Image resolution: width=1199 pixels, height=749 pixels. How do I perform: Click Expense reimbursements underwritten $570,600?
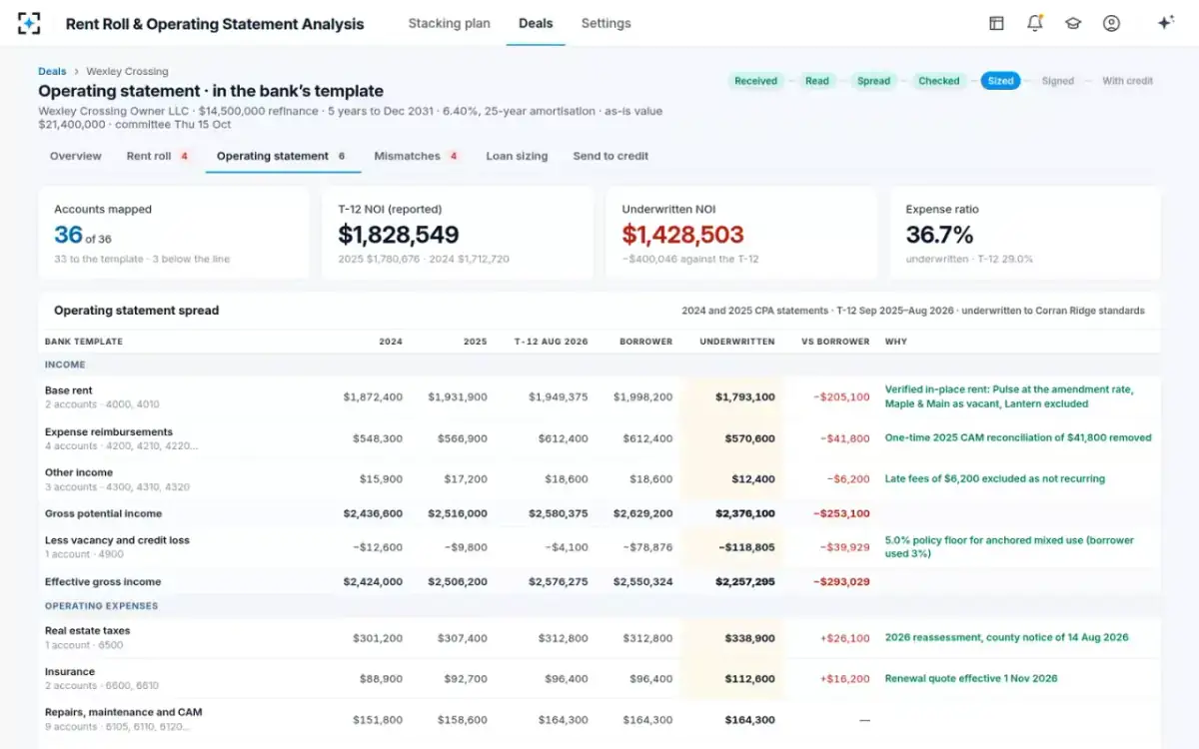(x=749, y=438)
